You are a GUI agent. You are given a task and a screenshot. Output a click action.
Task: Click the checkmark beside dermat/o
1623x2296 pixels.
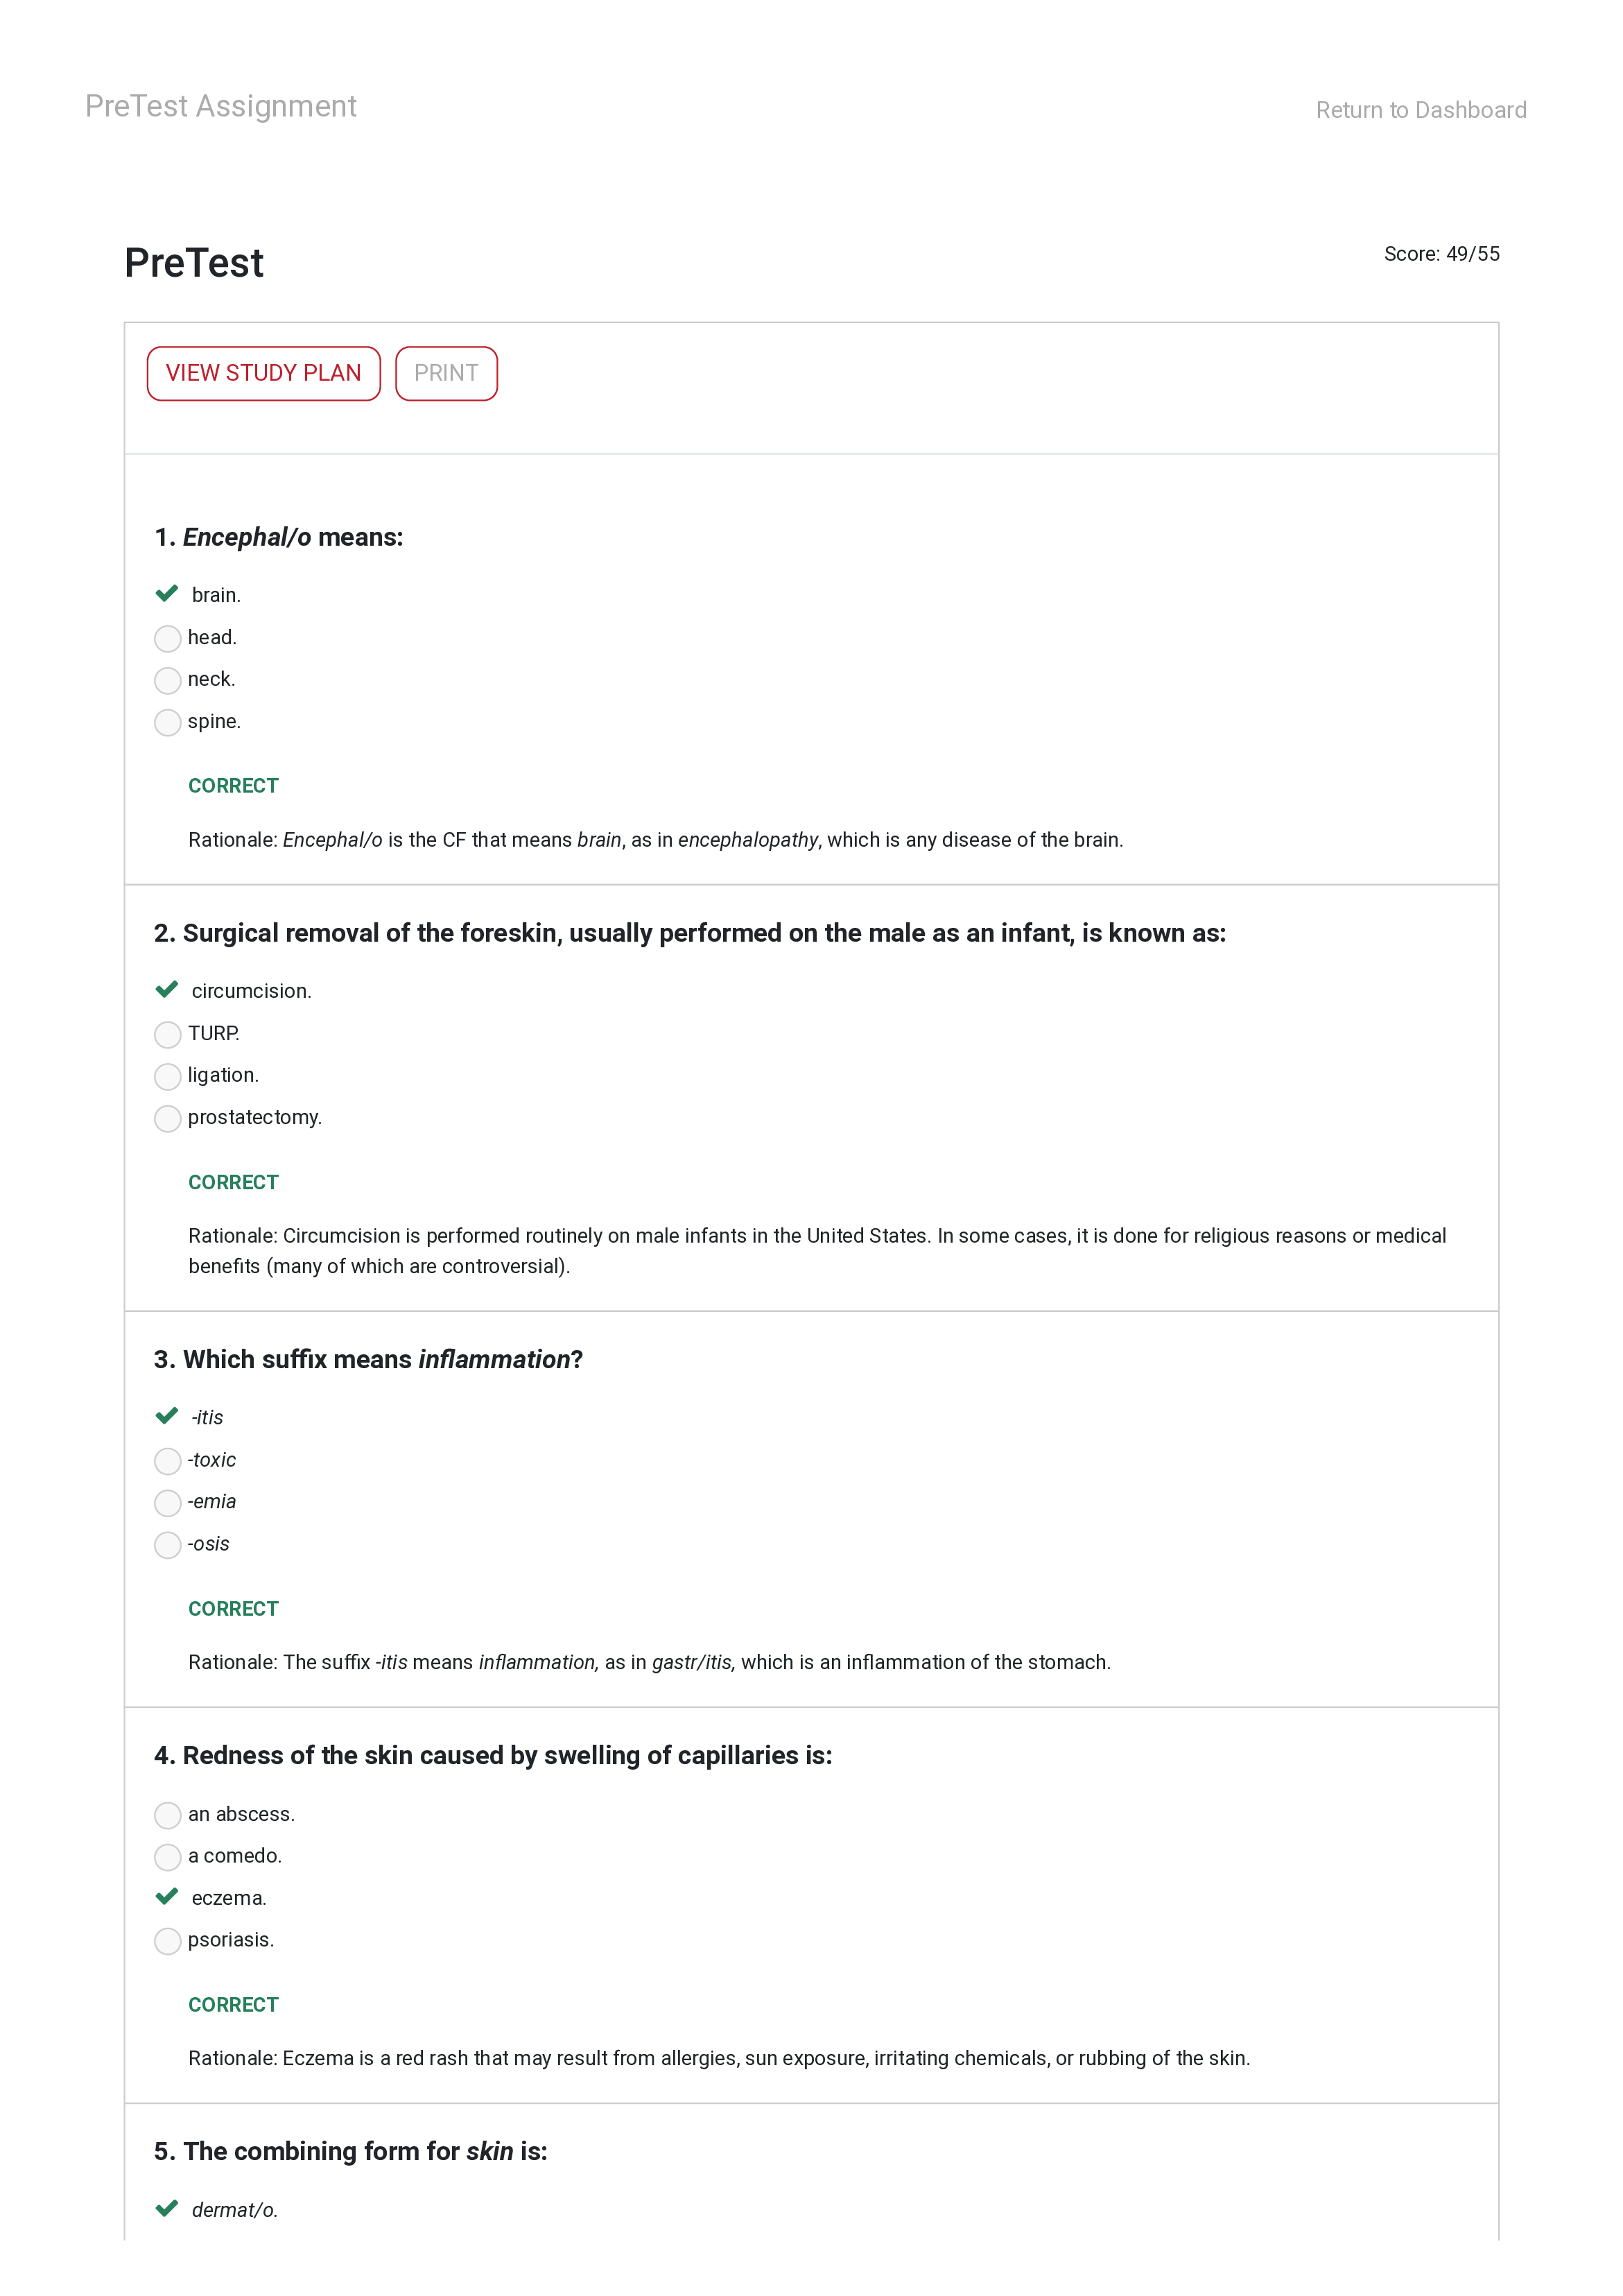[167, 2209]
